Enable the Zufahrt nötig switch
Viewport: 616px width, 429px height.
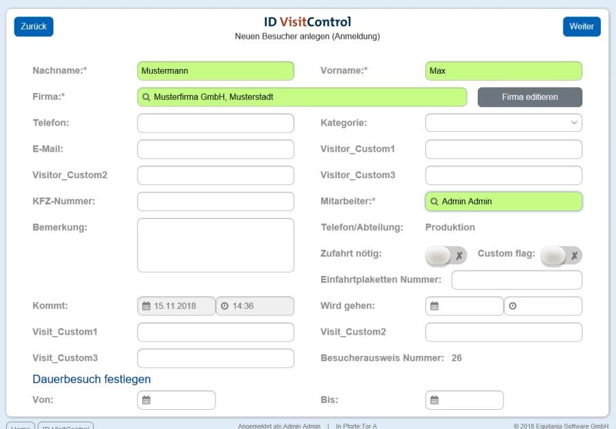[446, 255]
